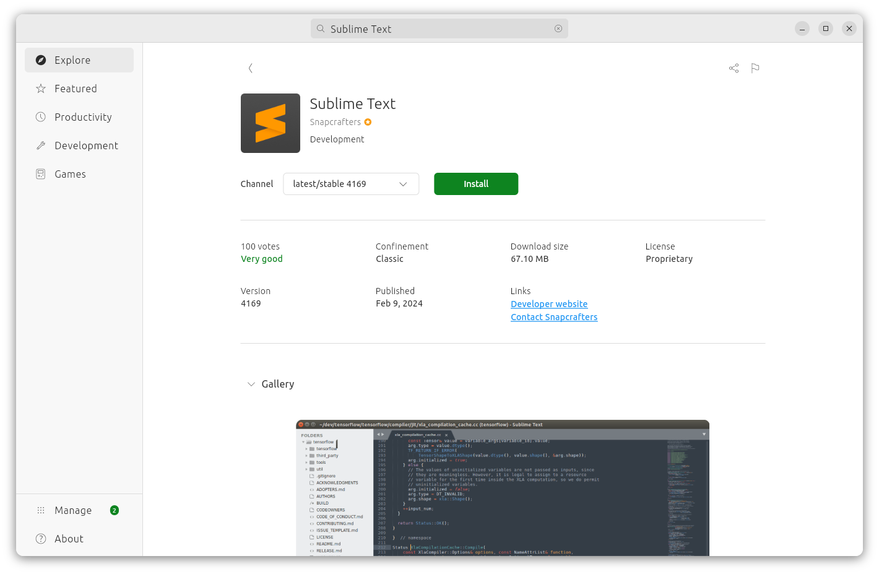This screenshot has height=574, width=879.
Task: Click the report flag icon
Action: click(x=755, y=68)
